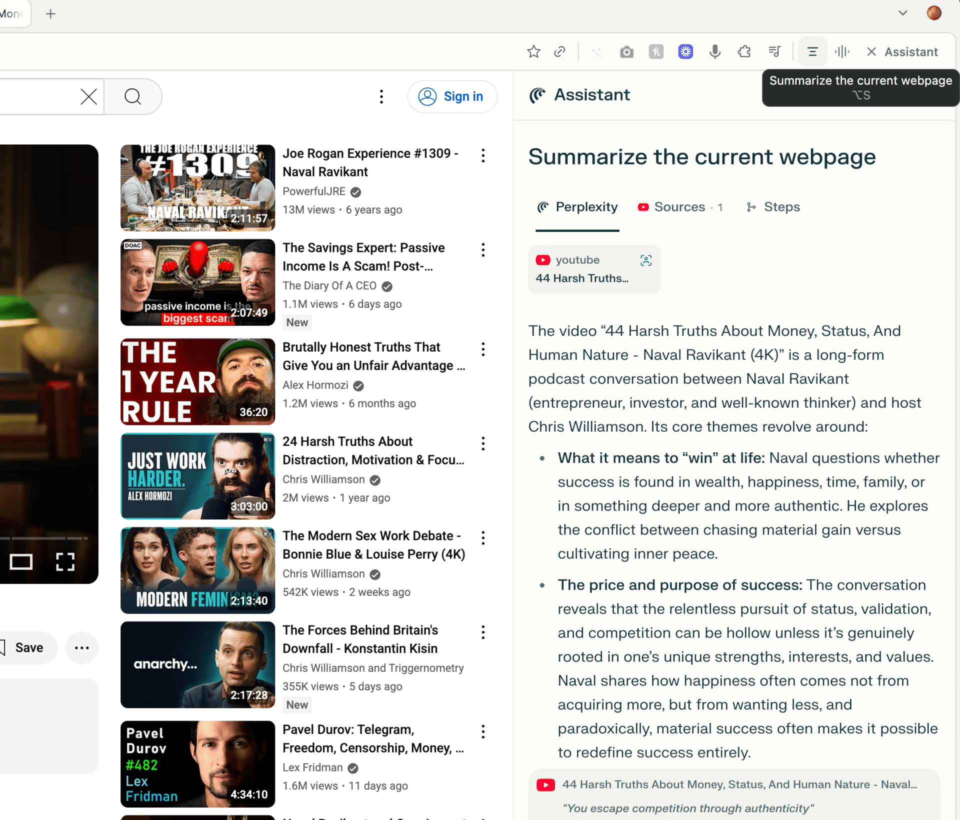Open the extensions puzzle icon
The height and width of the screenshot is (820, 960).
click(x=744, y=51)
